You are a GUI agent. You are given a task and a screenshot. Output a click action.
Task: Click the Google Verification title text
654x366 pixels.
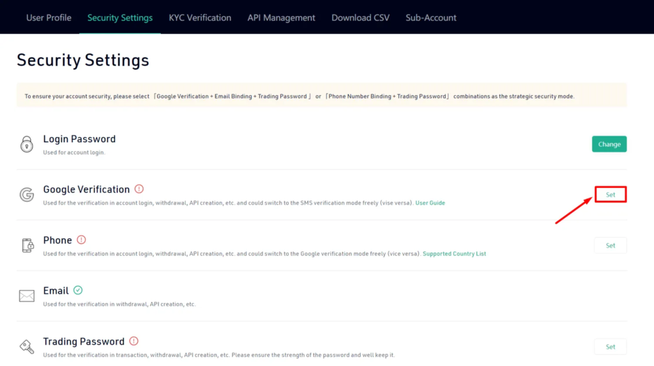[86, 189]
